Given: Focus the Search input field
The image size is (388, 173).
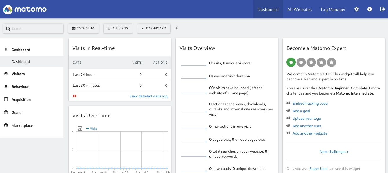Looking at the screenshot, I should click(x=33, y=29).
